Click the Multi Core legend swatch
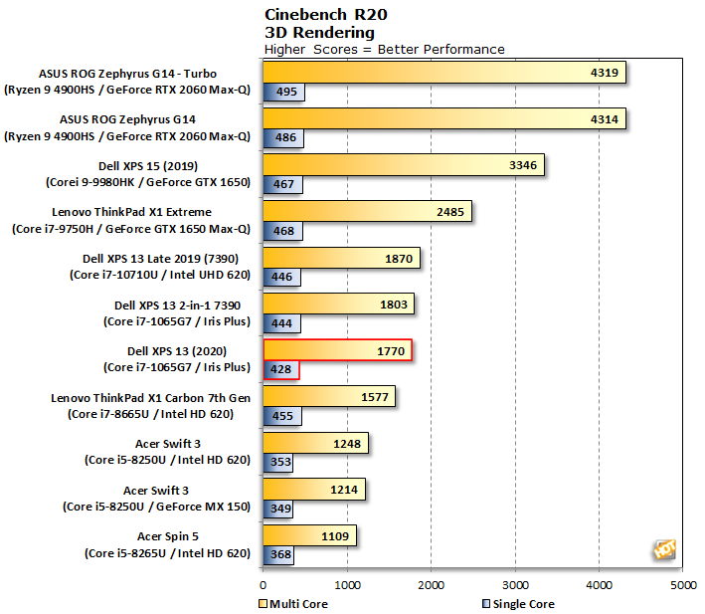 coord(264,604)
